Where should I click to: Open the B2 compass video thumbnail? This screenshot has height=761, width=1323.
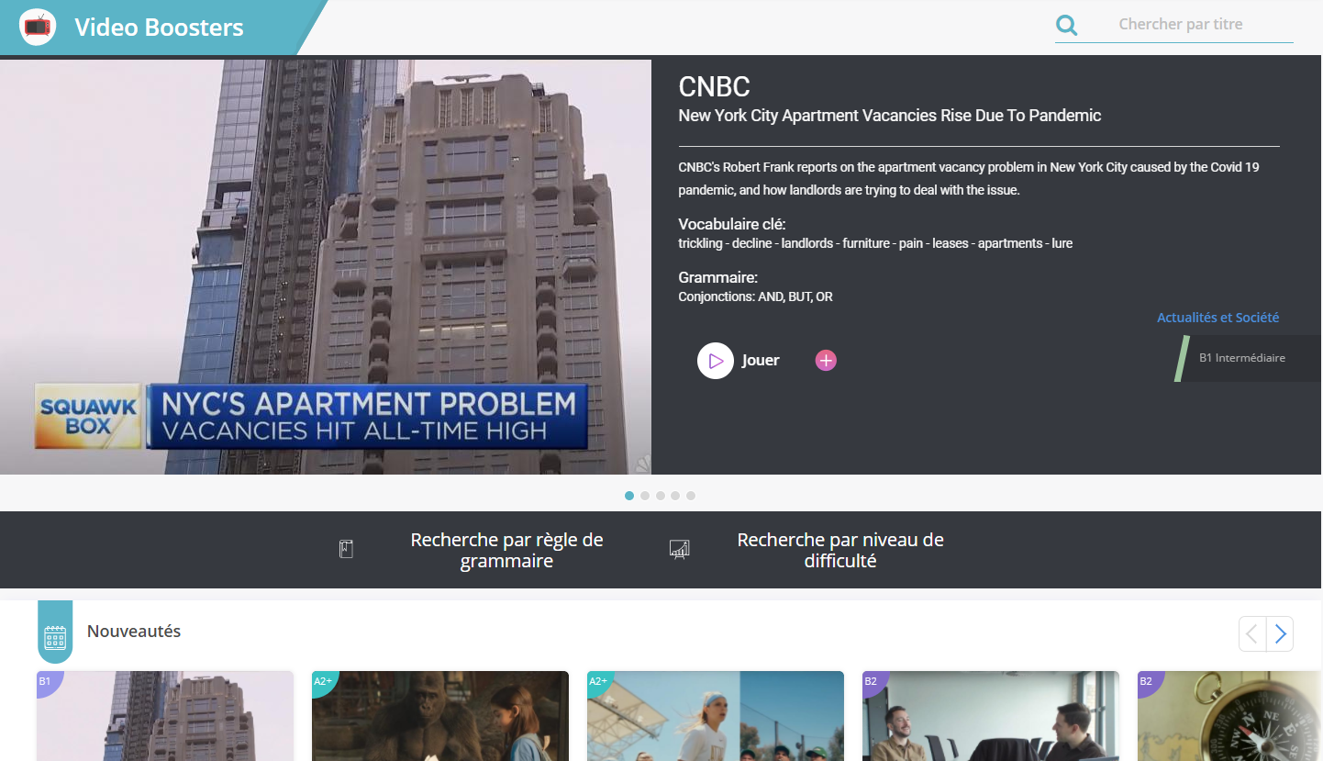(x=1230, y=716)
